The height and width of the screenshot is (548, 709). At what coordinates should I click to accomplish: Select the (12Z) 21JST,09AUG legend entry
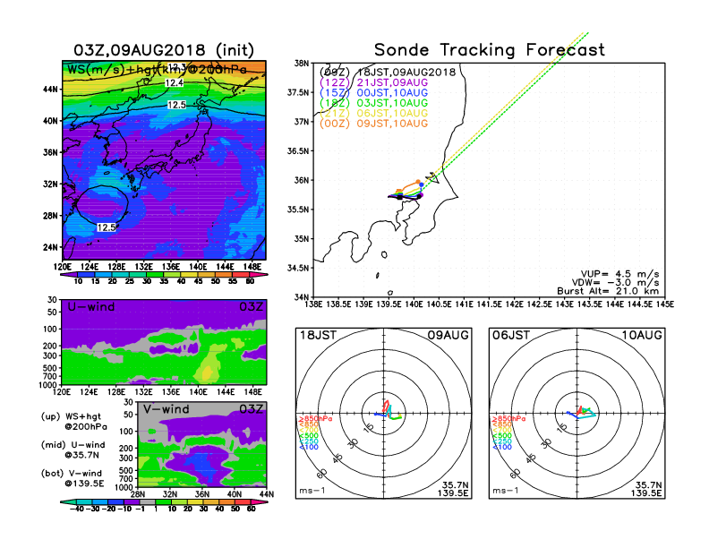click(x=378, y=81)
